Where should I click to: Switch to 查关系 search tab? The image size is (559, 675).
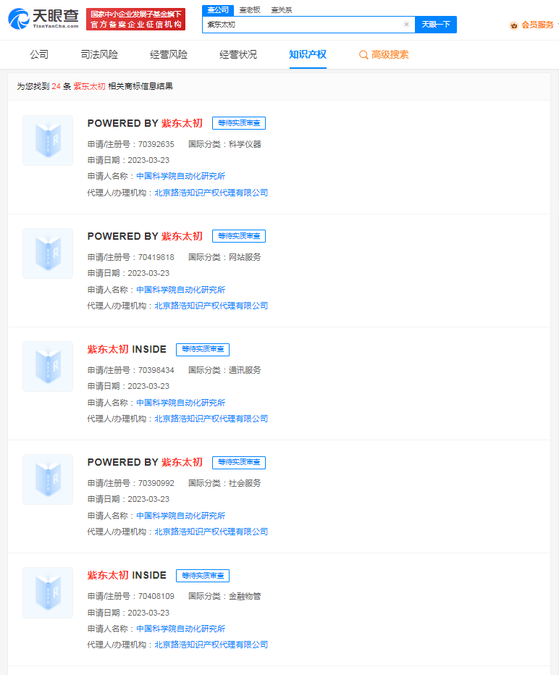tap(282, 9)
